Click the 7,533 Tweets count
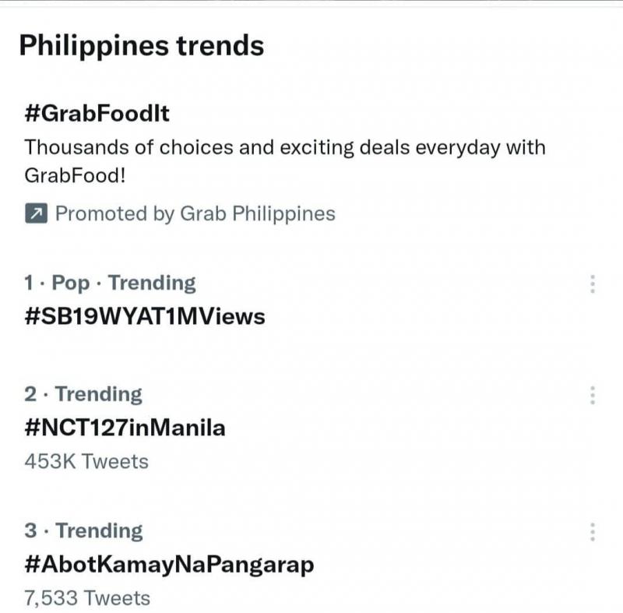623x613 pixels. [87, 598]
